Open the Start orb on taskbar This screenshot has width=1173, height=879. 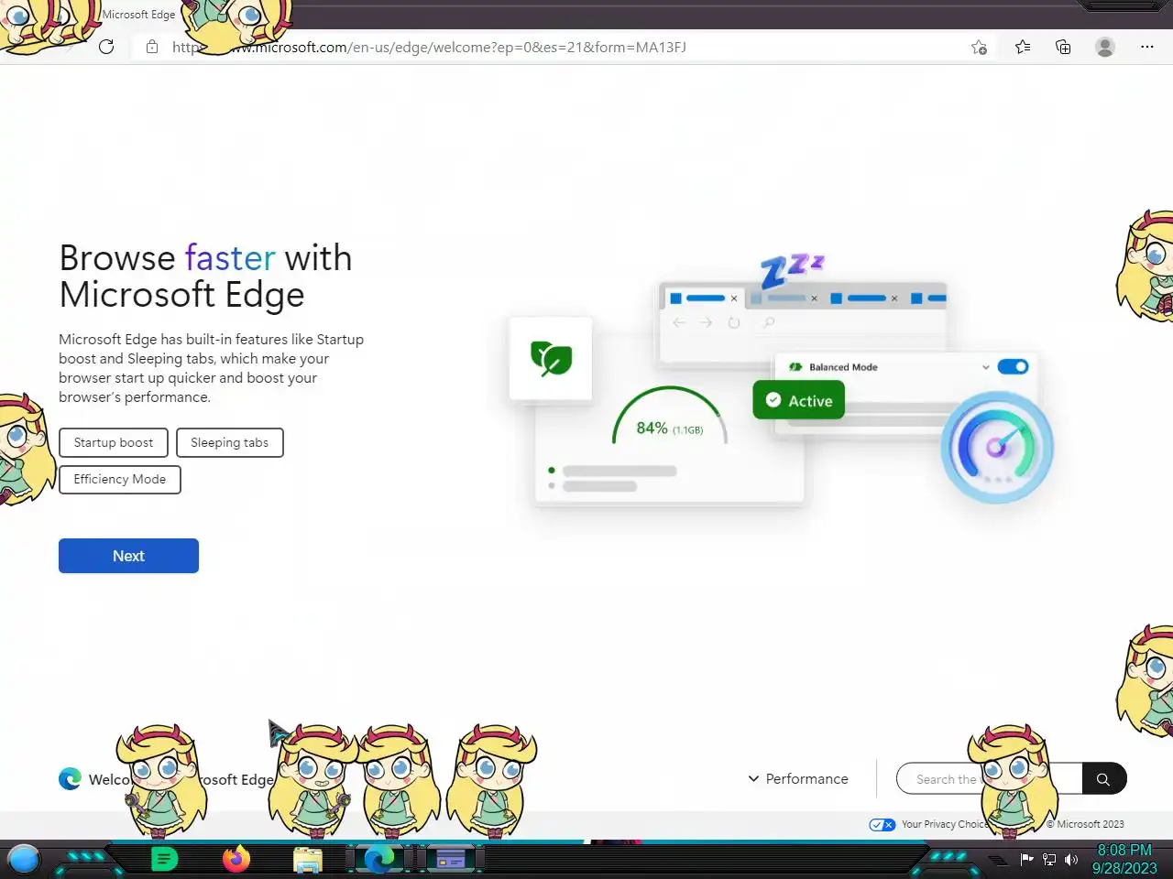[24, 859]
